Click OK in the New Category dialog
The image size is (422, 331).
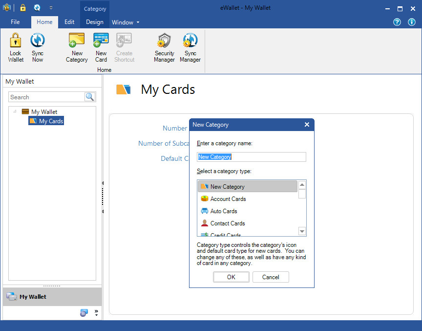[x=231, y=277]
